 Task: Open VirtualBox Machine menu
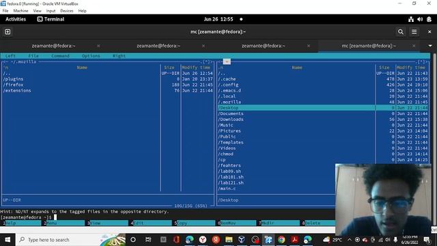point(20,11)
